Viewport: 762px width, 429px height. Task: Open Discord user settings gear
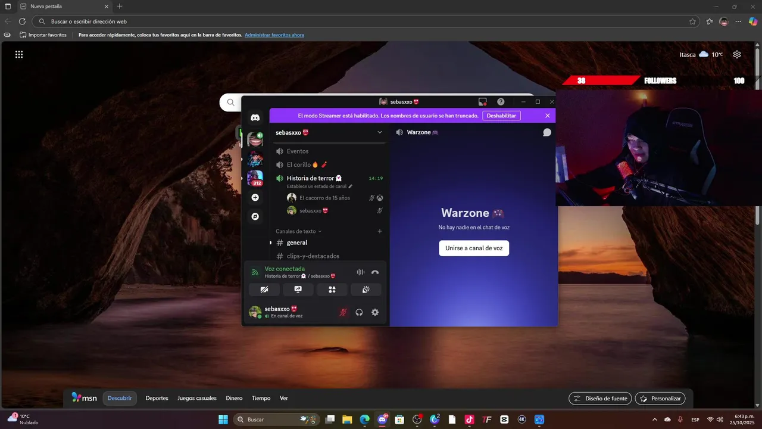point(375,312)
